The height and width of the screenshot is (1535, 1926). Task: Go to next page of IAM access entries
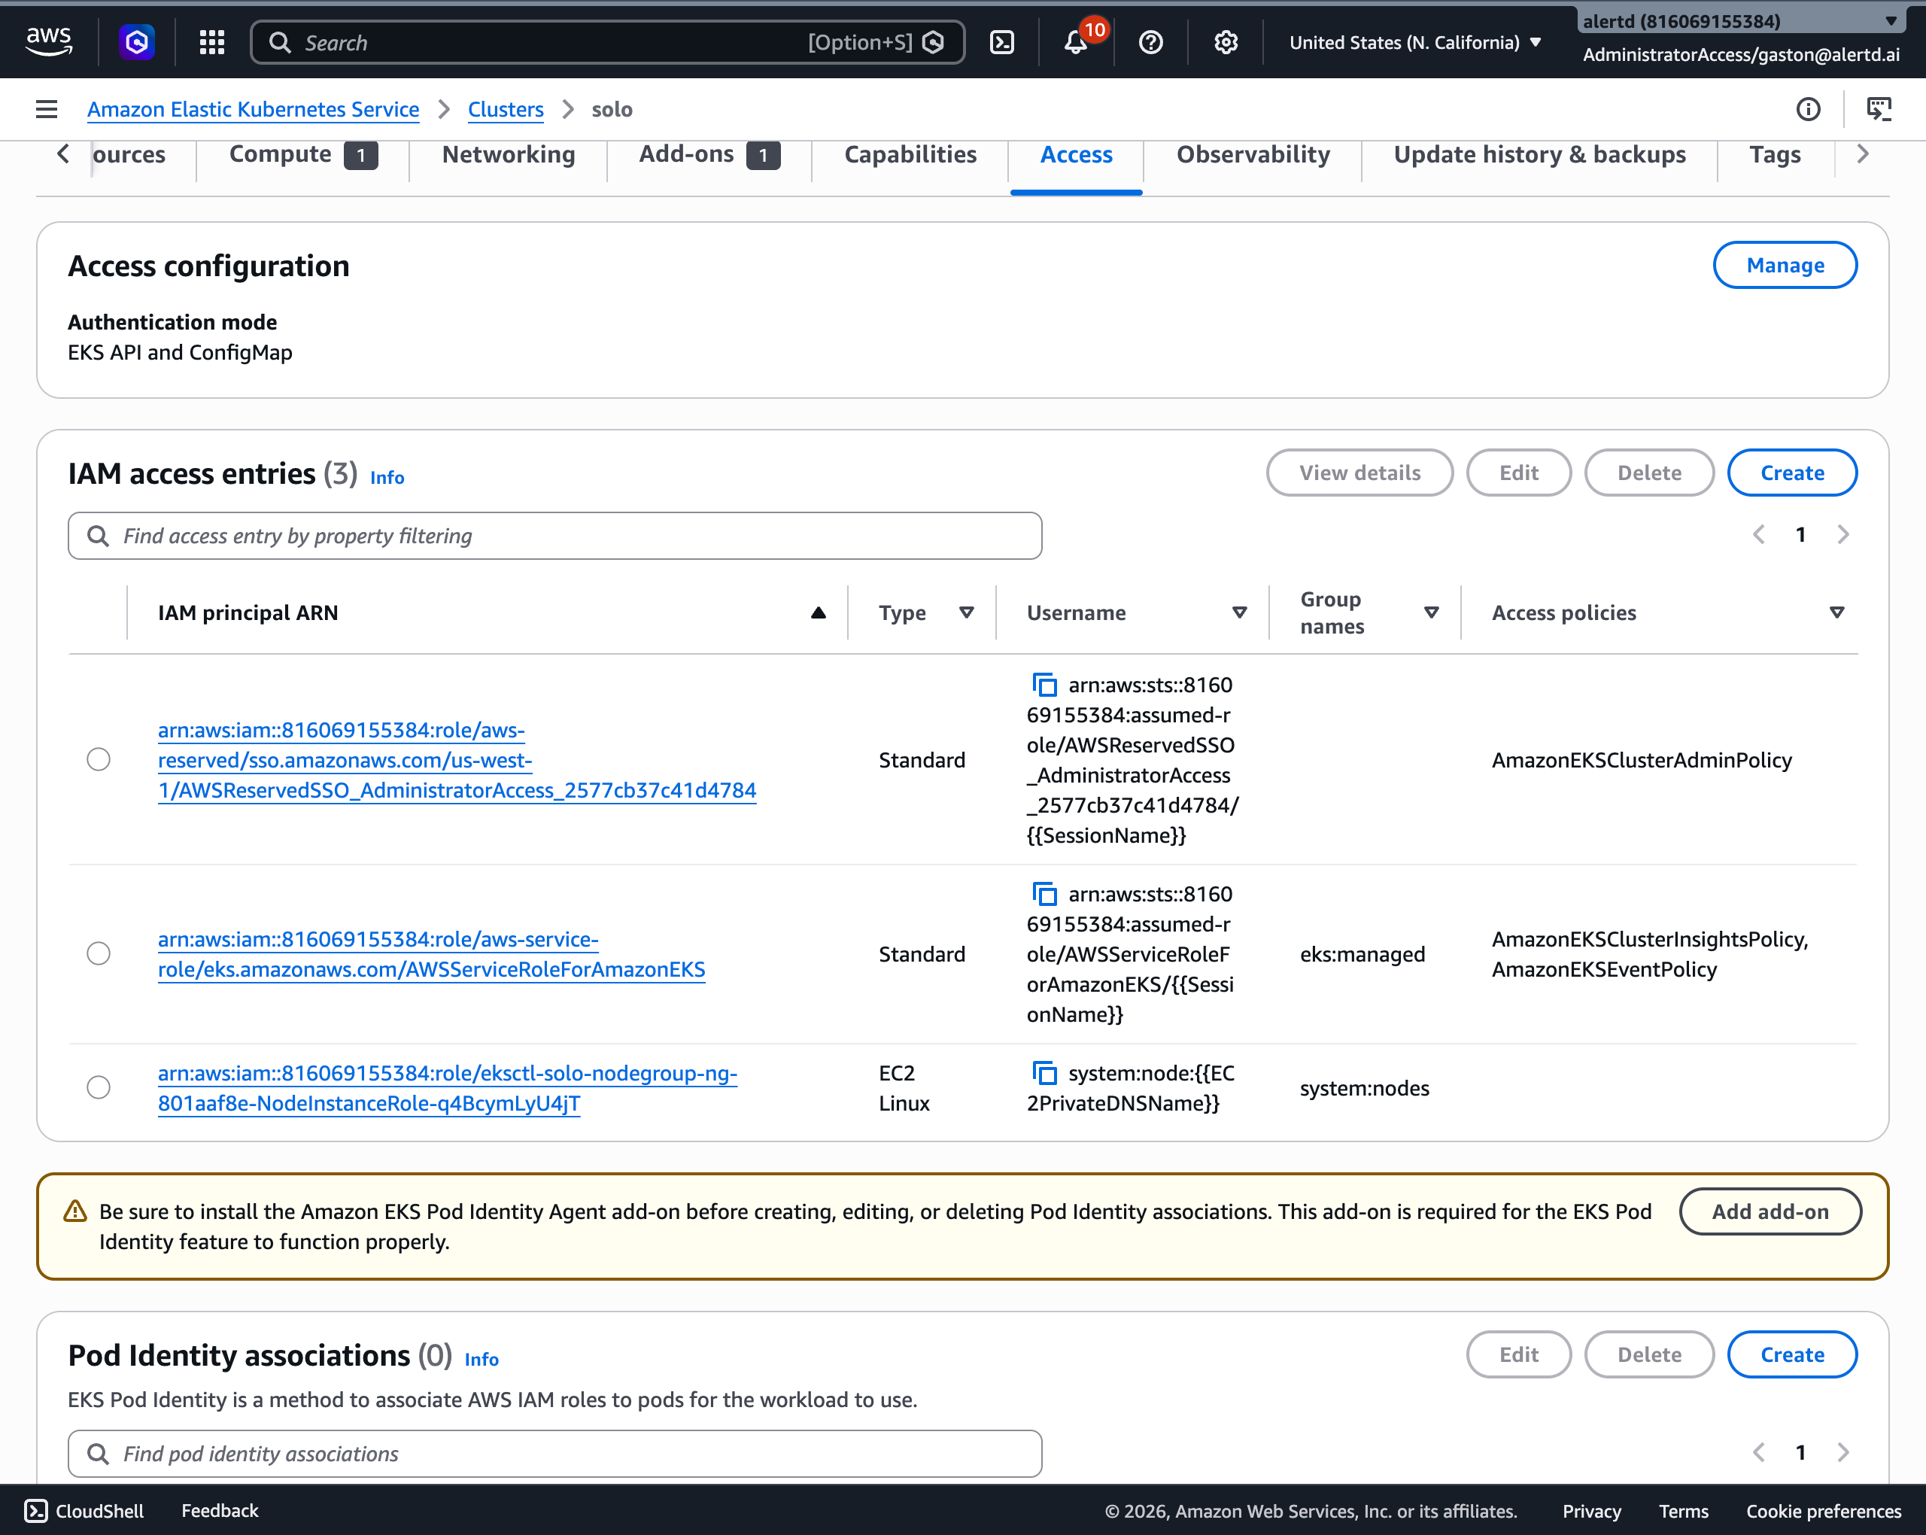pyautogui.click(x=1843, y=534)
